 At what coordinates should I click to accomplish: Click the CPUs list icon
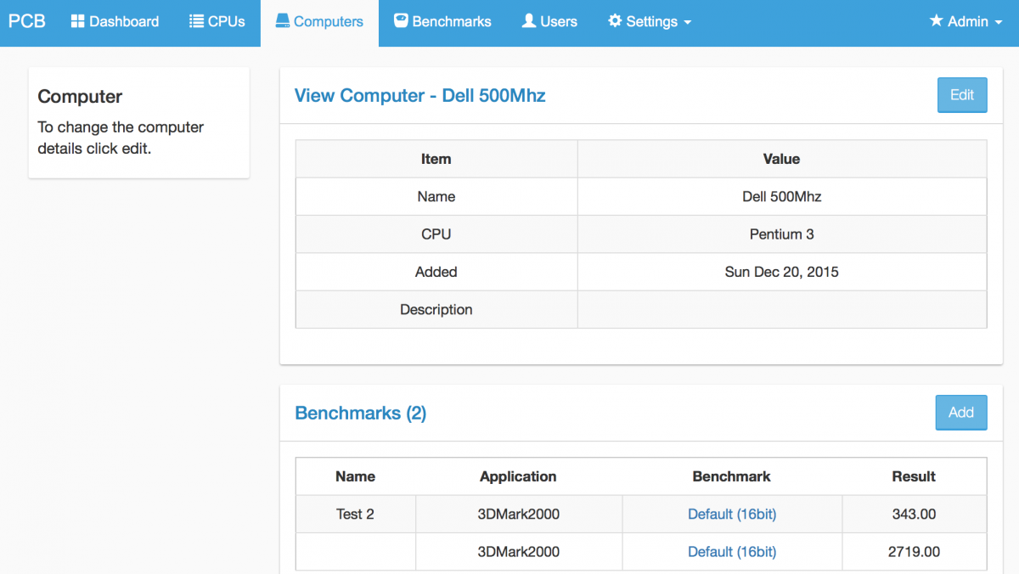tap(196, 21)
